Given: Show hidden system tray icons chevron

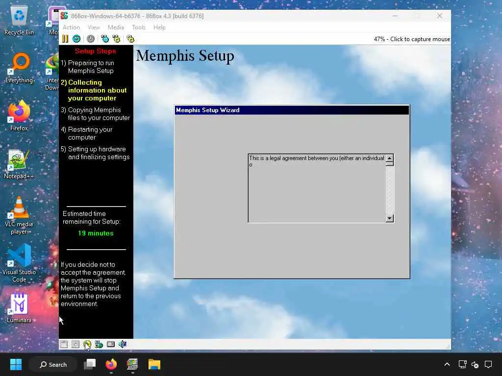Looking at the screenshot, I should [x=447, y=364].
